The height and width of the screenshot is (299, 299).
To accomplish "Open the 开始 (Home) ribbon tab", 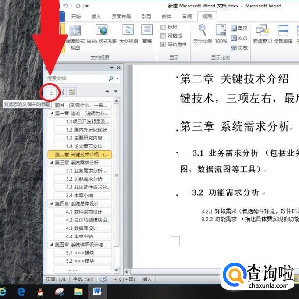I will click(76, 17).
